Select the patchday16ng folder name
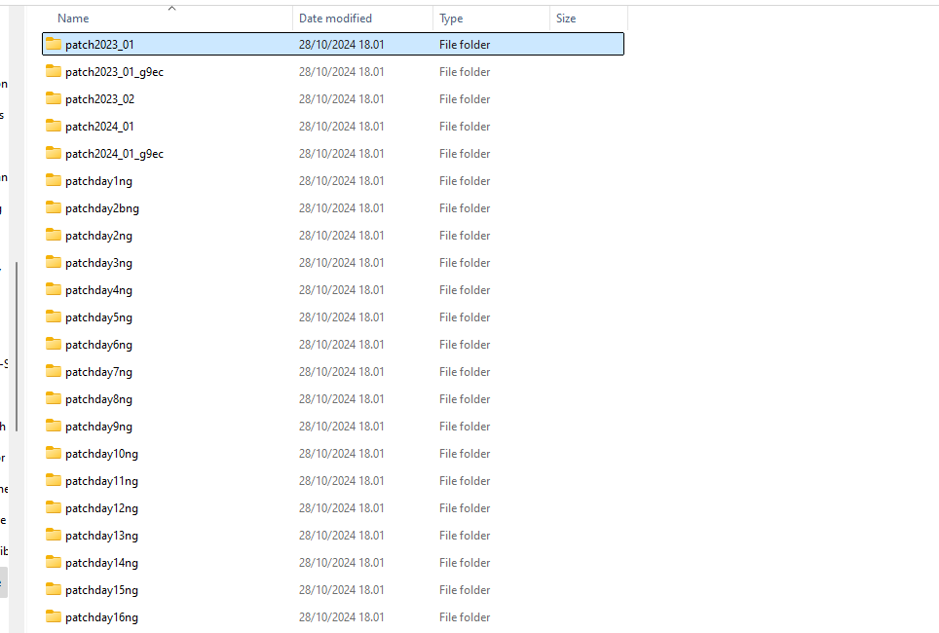 point(102,616)
